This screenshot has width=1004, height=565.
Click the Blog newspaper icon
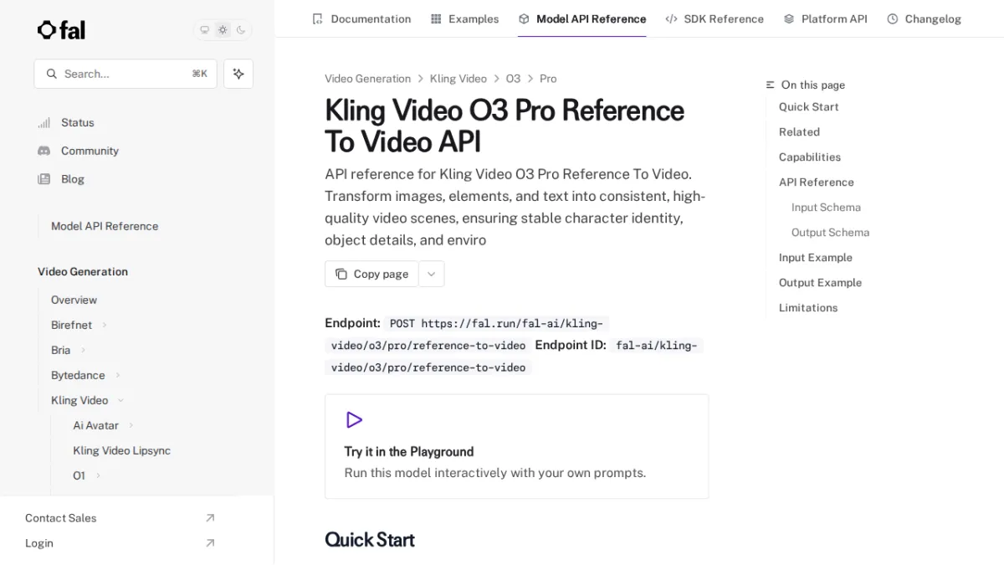pyautogui.click(x=44, y=179)
